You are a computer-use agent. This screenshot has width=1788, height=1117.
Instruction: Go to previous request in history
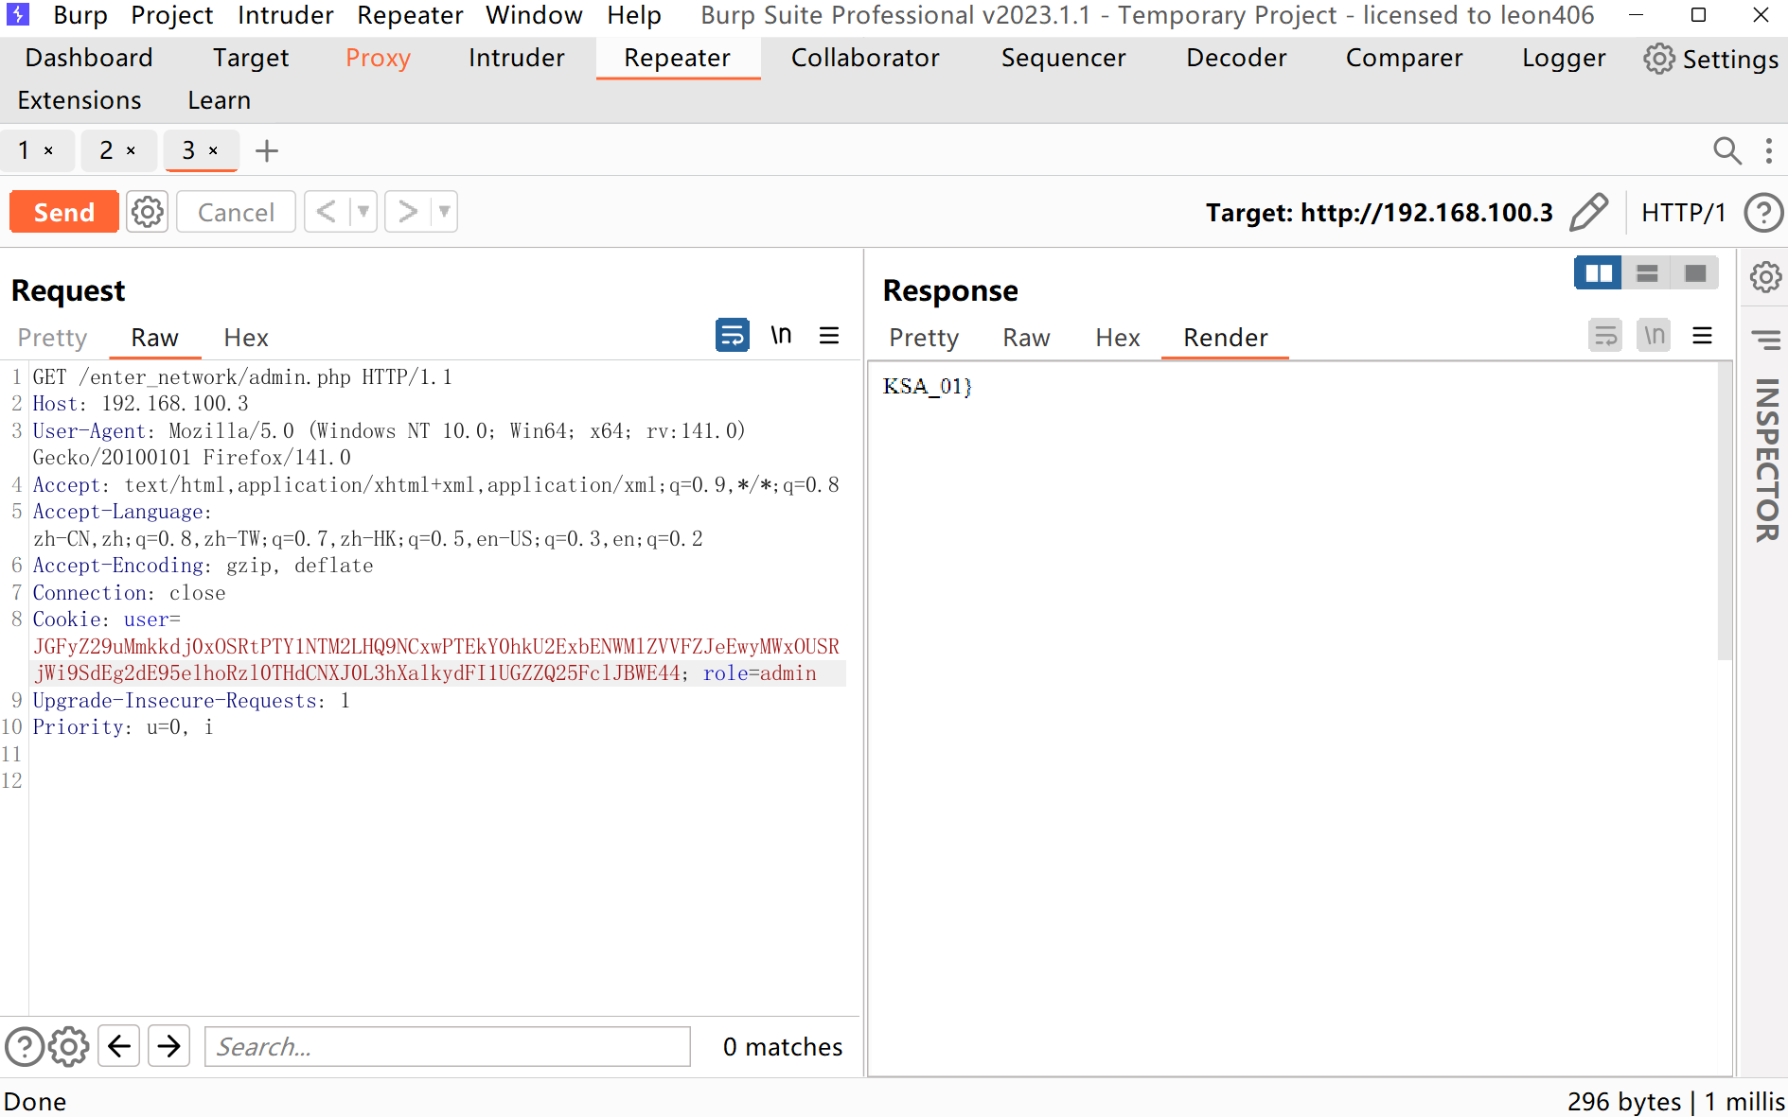pyautogui.click(x=327, y=212)
